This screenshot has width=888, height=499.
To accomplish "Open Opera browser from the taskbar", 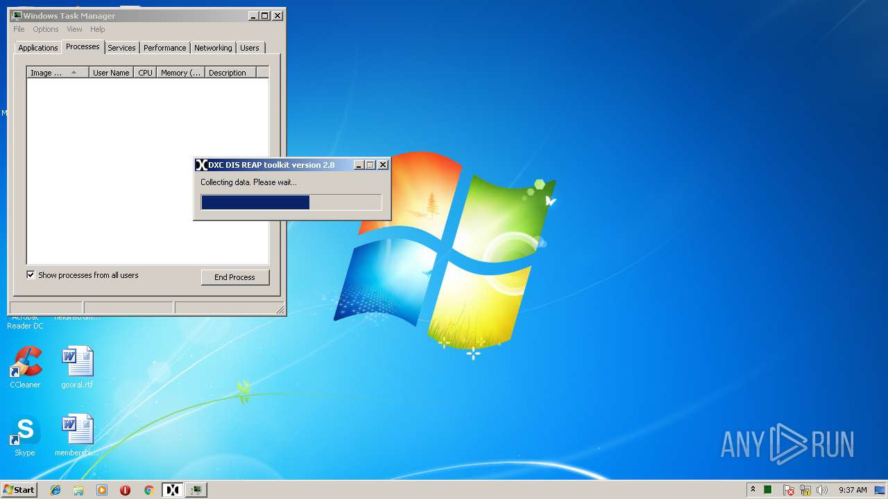I will pos(126,490).
